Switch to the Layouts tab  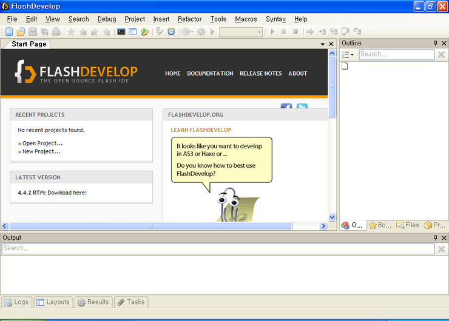pos(53,302)
